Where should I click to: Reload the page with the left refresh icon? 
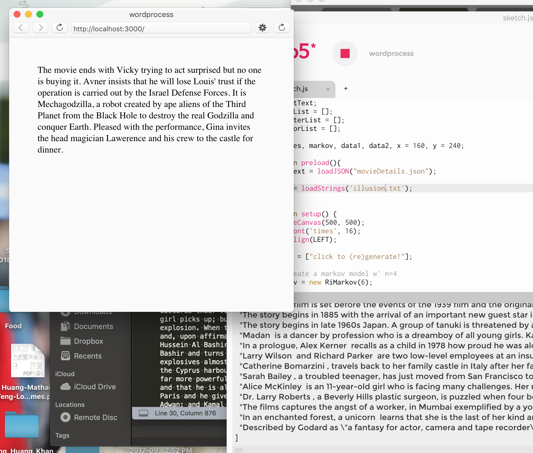tap(60, 28)
